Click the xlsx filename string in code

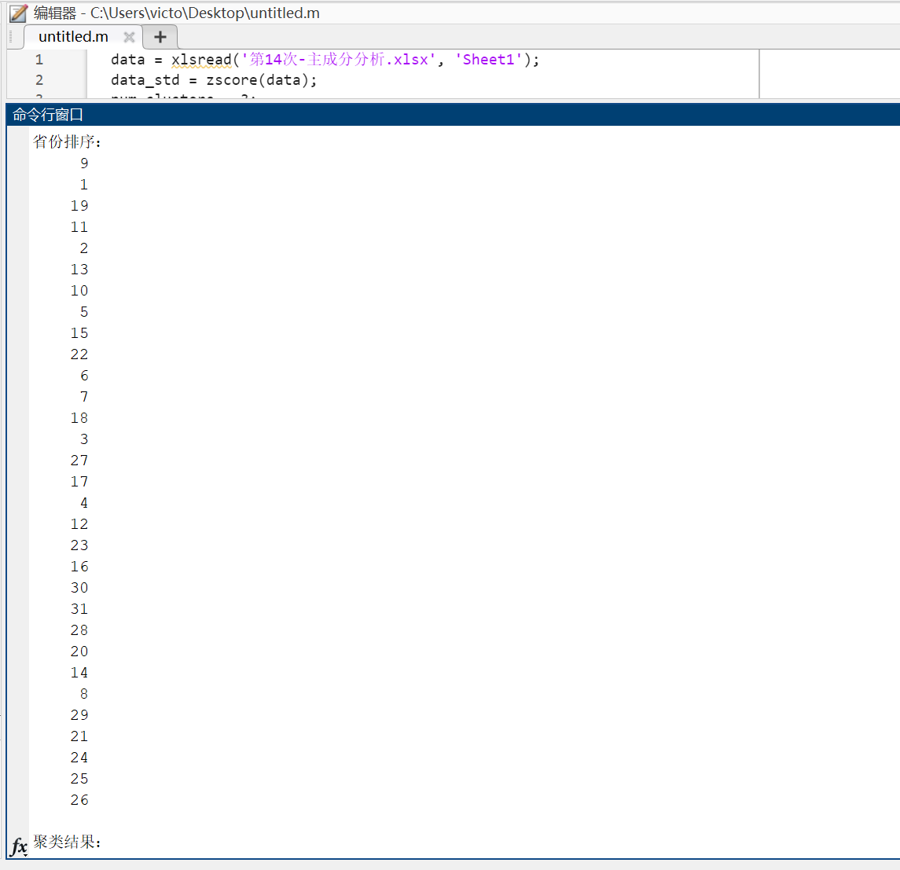click(339, 60)
